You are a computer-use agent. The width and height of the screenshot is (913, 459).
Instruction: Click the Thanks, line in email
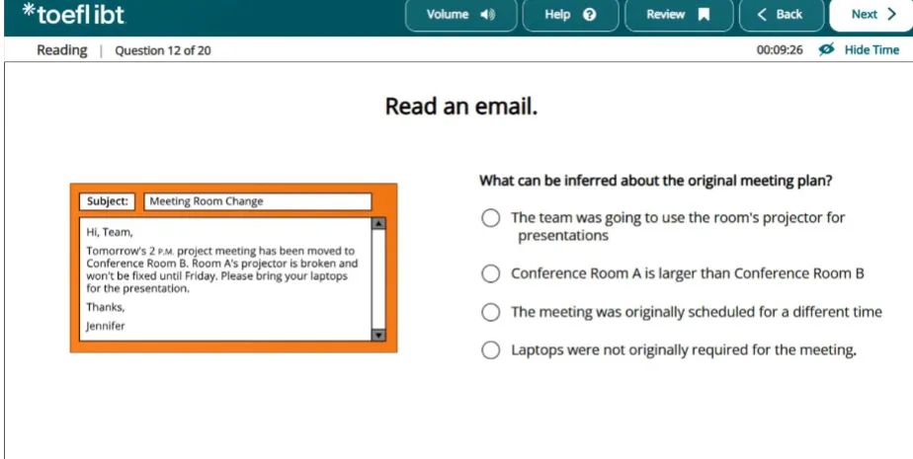(x=106, y=307)
